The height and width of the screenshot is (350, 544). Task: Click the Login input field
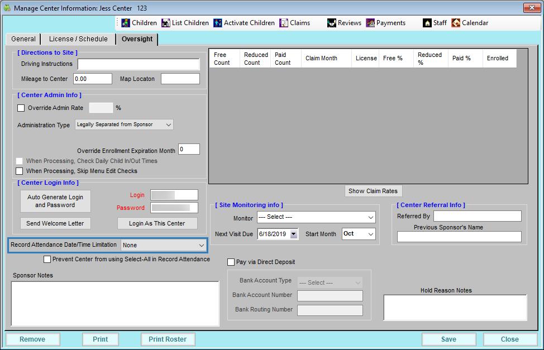coord(174,195)
